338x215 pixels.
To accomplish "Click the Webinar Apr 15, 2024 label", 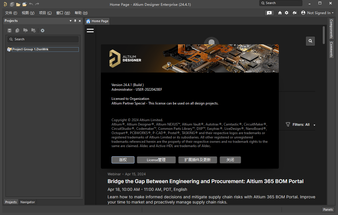I will [126, 174].
